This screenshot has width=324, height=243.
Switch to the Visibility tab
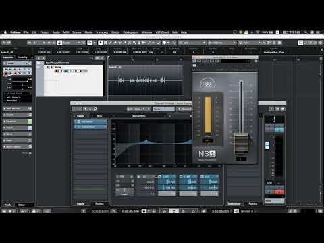[23, 57]
